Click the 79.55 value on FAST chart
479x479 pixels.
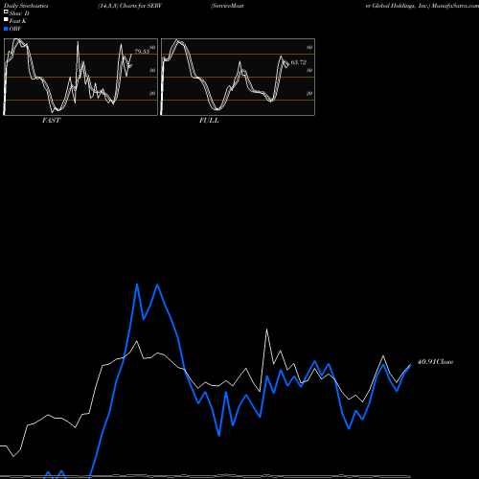[x=142, y=51]
